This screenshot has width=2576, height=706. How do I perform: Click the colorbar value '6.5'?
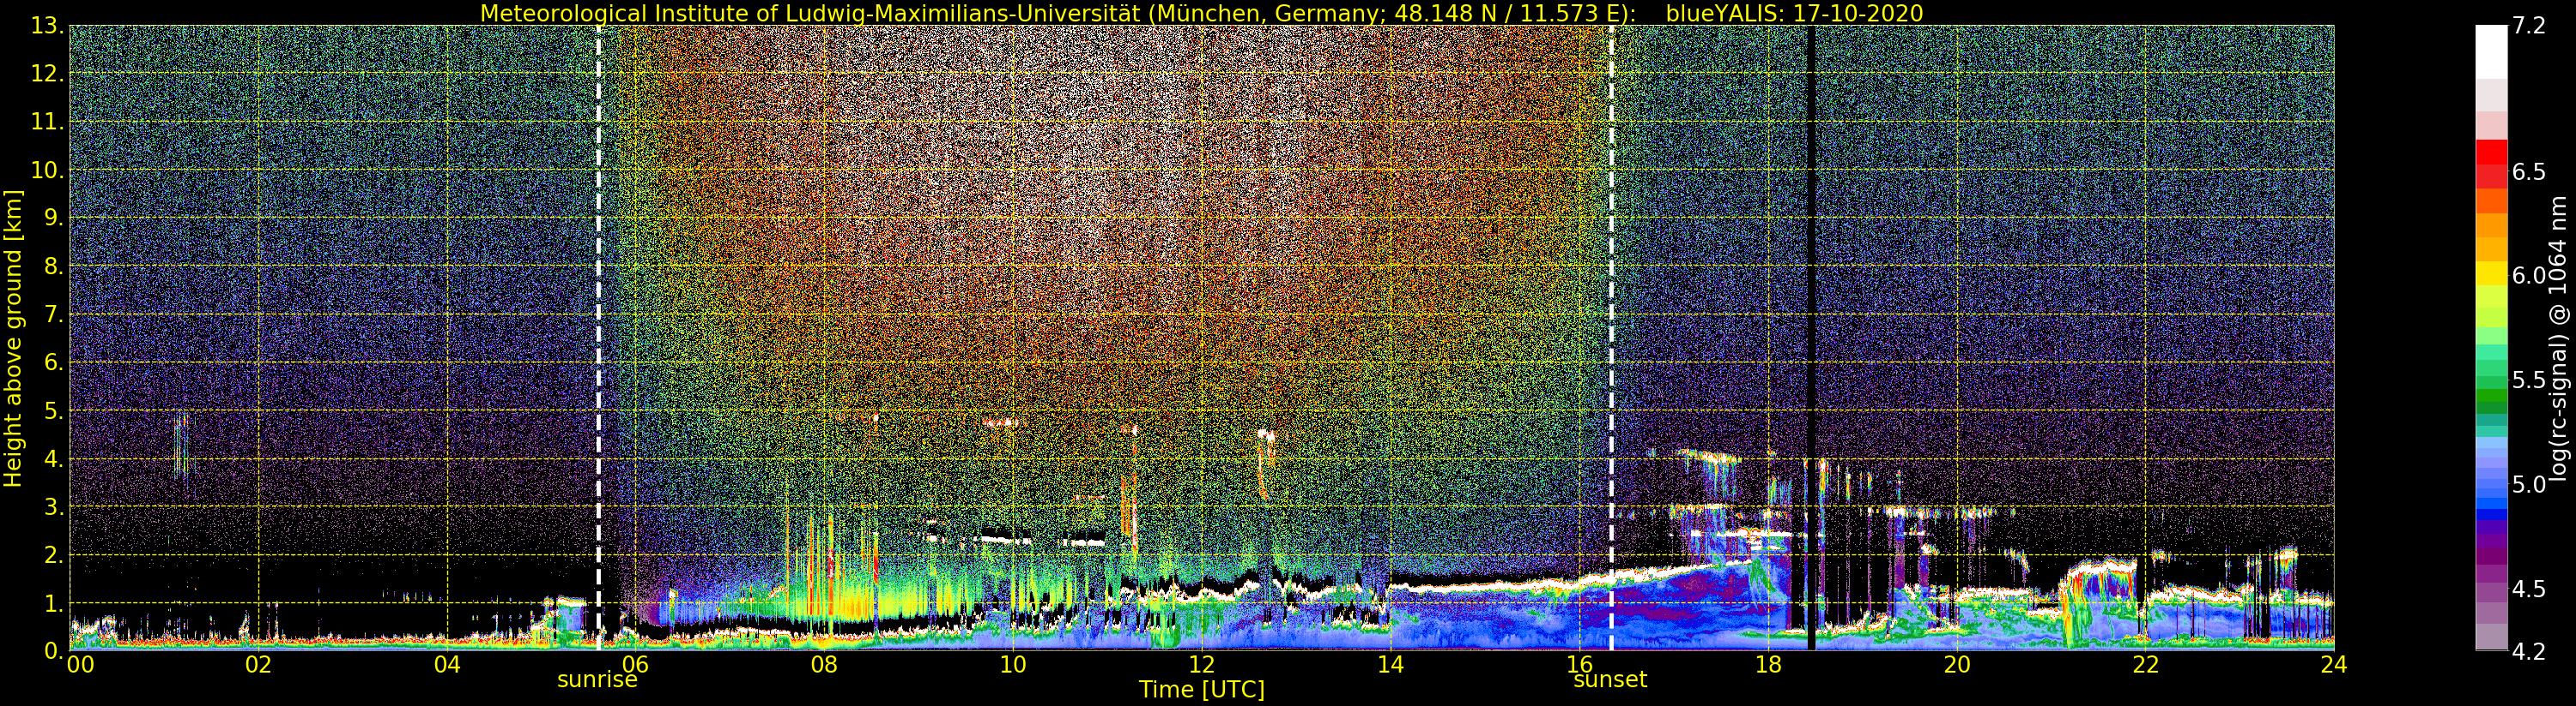tap(2529, 171)
